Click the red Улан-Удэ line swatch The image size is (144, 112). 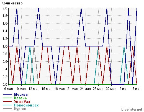tap(7, 101)
